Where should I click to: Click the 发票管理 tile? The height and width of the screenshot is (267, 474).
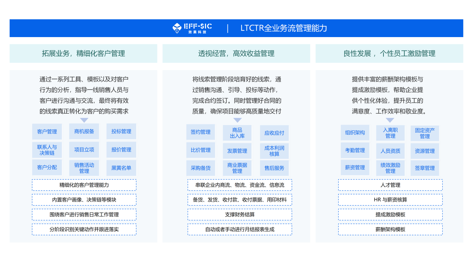237,151
